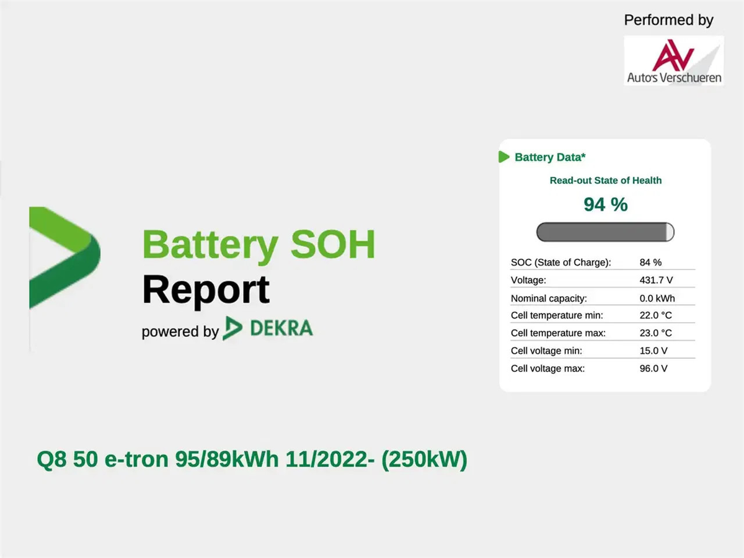
Task: Click the 'Voltage:' row label
Action: [528, 281]
